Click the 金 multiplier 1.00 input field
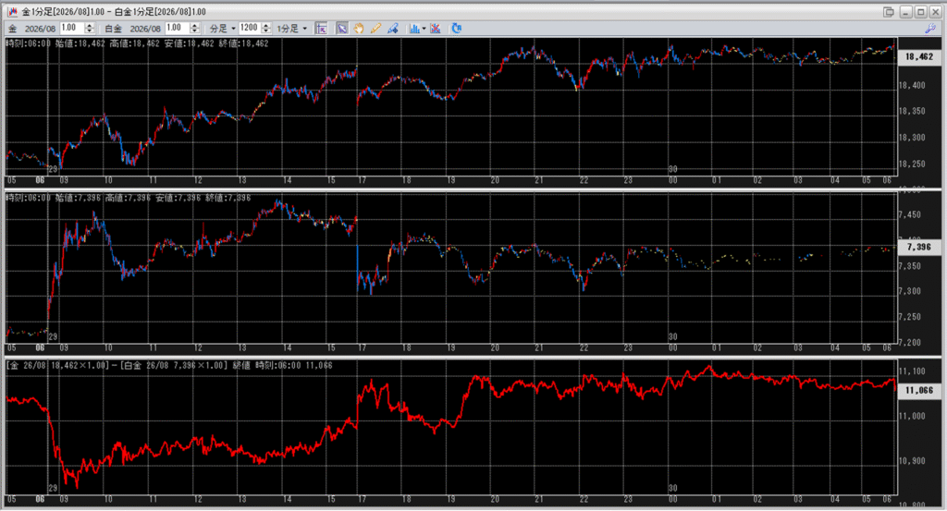Screen dimensions: 947x511 point(76,29)
